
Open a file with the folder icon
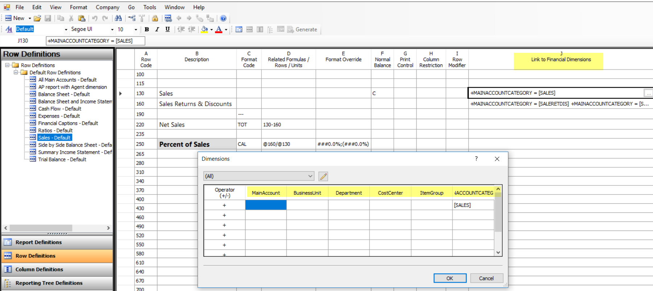[x=37, y=18]
